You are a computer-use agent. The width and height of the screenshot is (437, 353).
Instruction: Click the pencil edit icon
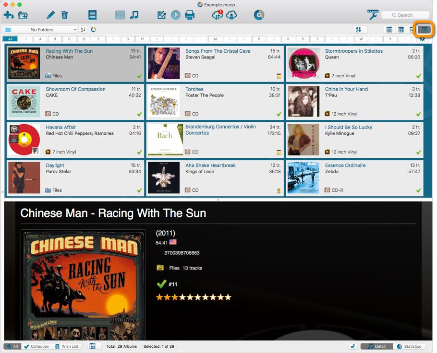51,15
